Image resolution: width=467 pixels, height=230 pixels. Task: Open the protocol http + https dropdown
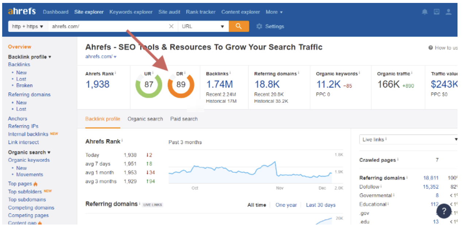28,26
